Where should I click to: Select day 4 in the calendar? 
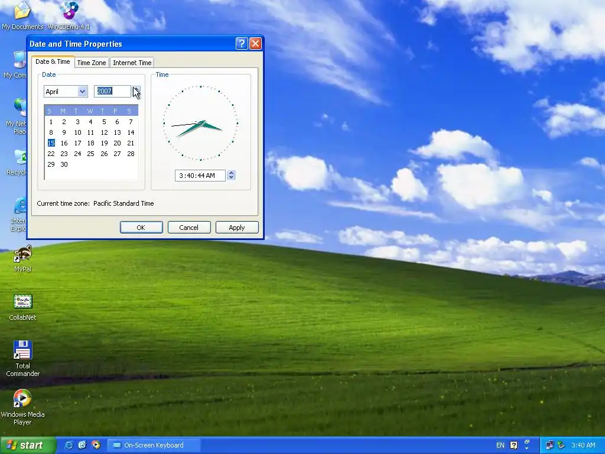pyautogui.click(x=90, y=122)
